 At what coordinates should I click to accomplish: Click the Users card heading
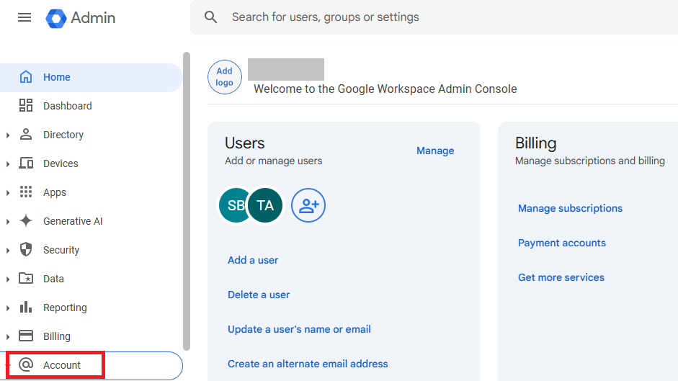[x=245, y=143]
